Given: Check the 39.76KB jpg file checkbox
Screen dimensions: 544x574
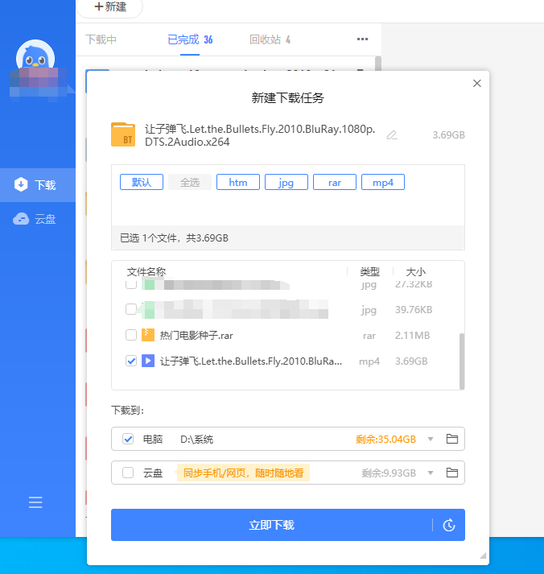Looking at the screenshot, I should tap(131, 309).
